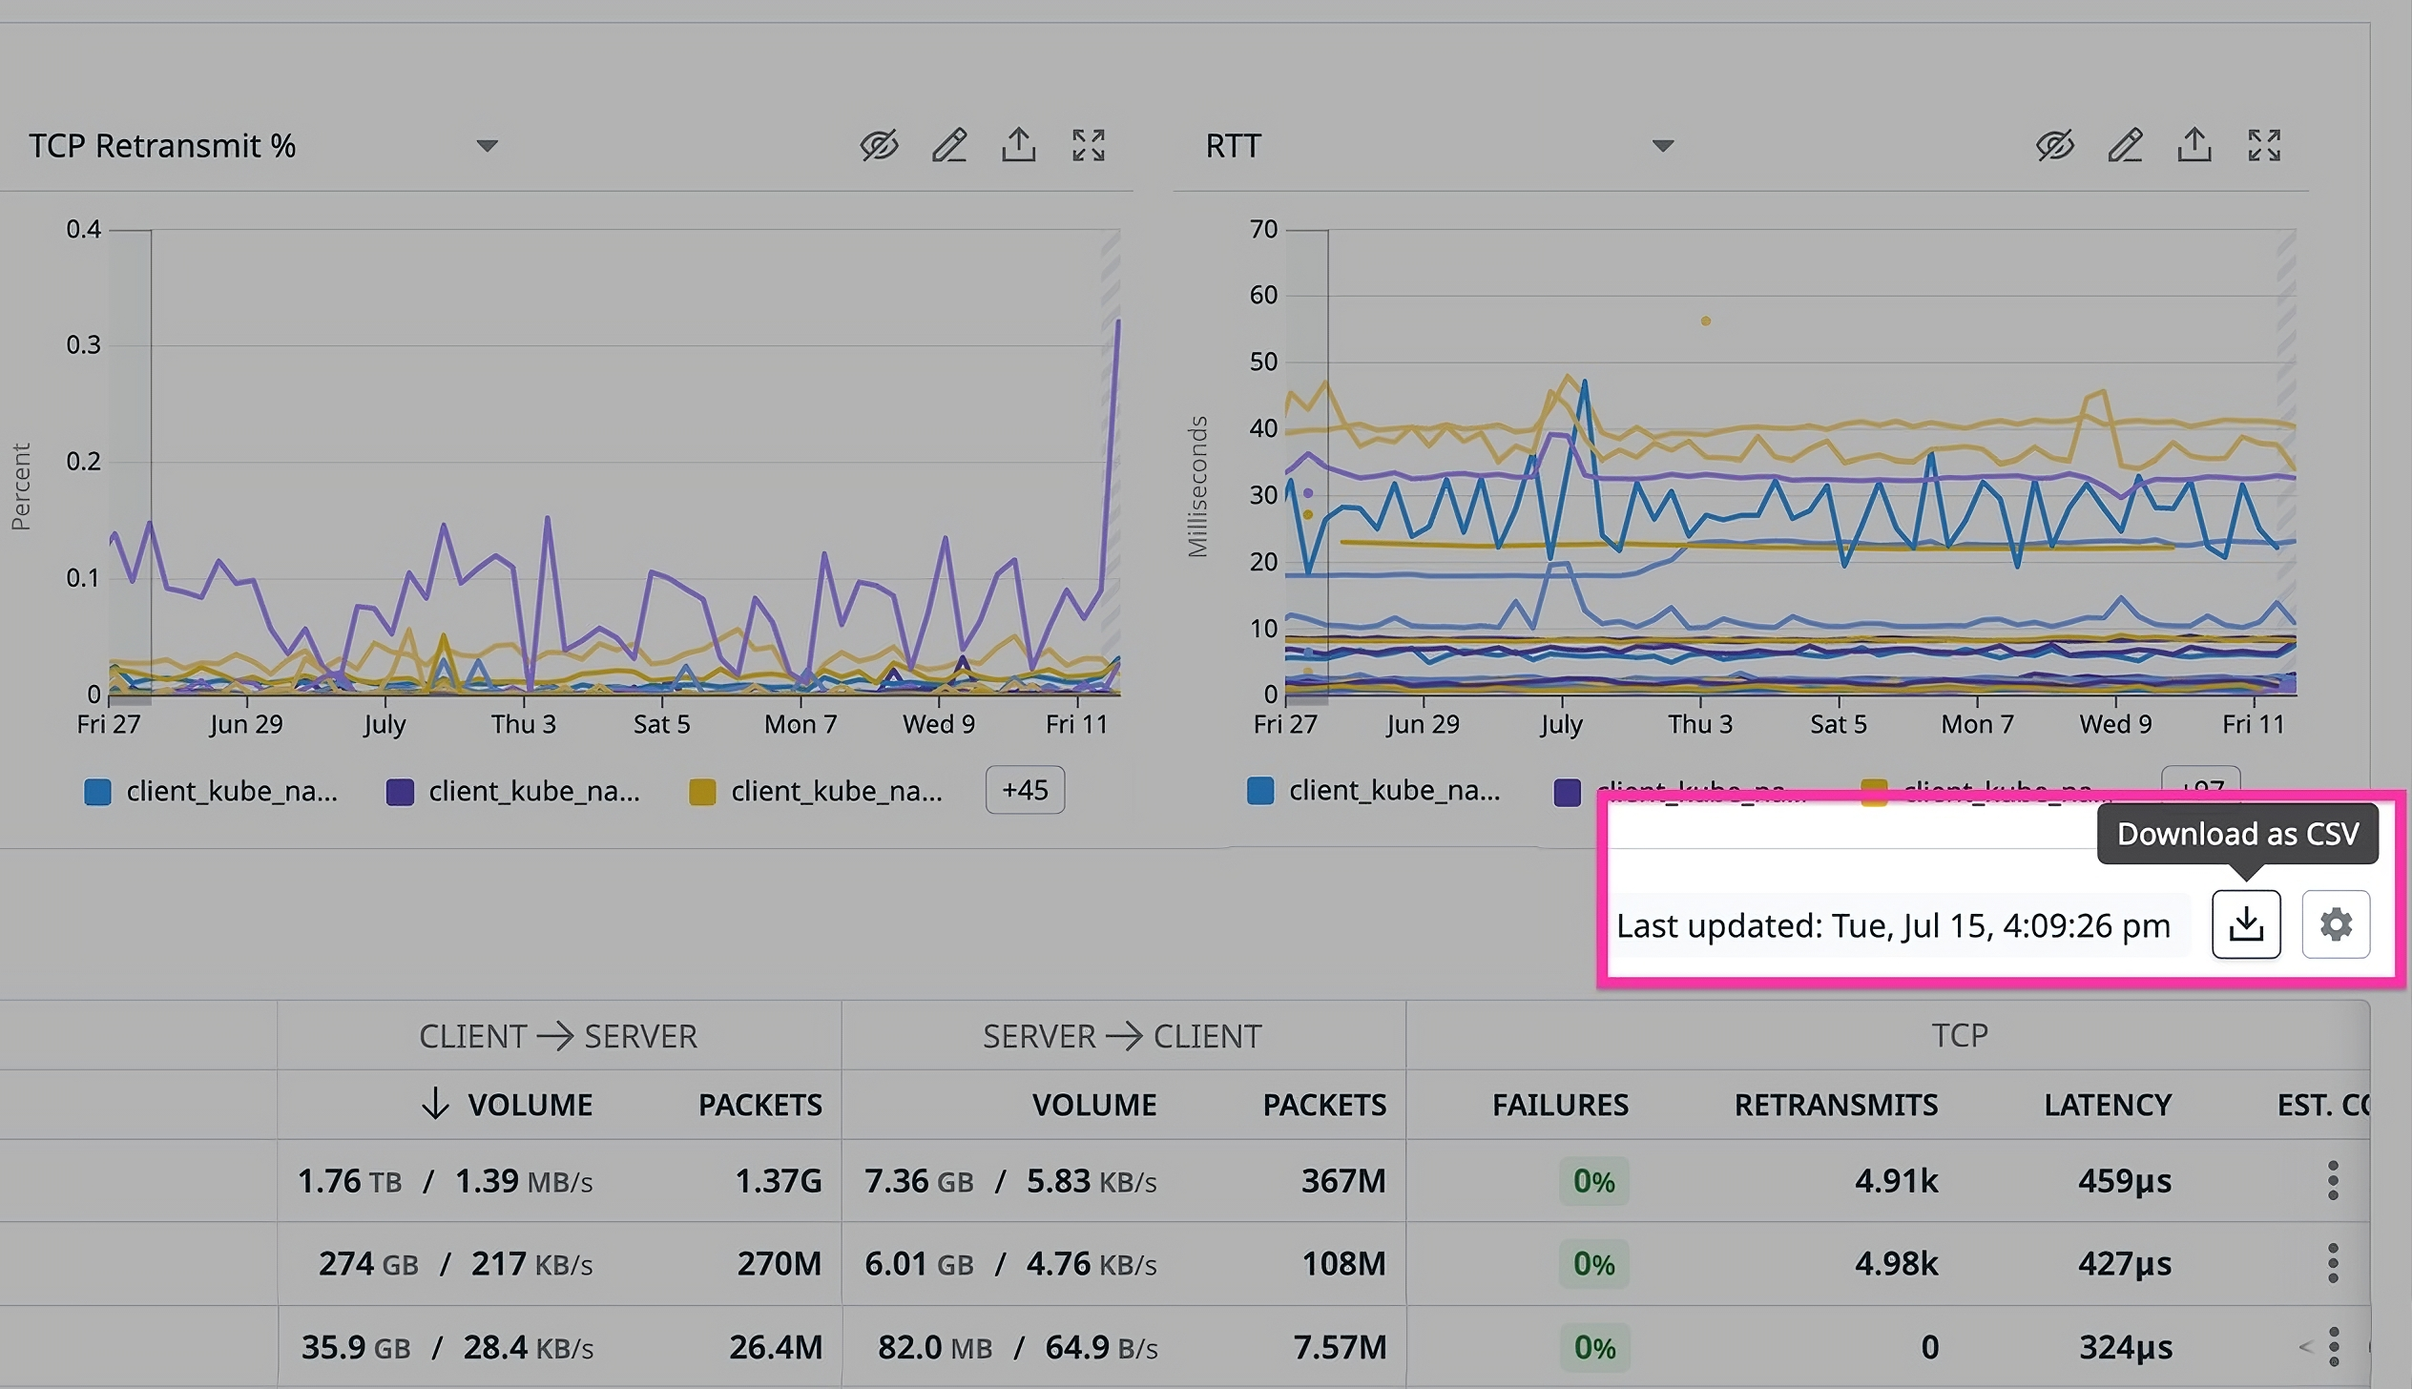The height and width of the screenshot is (1389, 2412).
Task: Download the table as CSV
Action: click(2246, 923)
